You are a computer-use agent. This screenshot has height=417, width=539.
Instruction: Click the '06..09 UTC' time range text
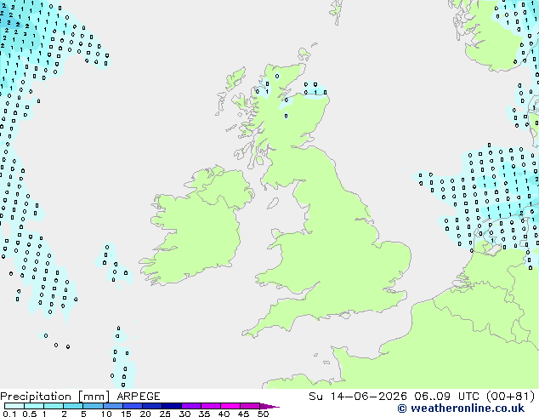point(446,397)
